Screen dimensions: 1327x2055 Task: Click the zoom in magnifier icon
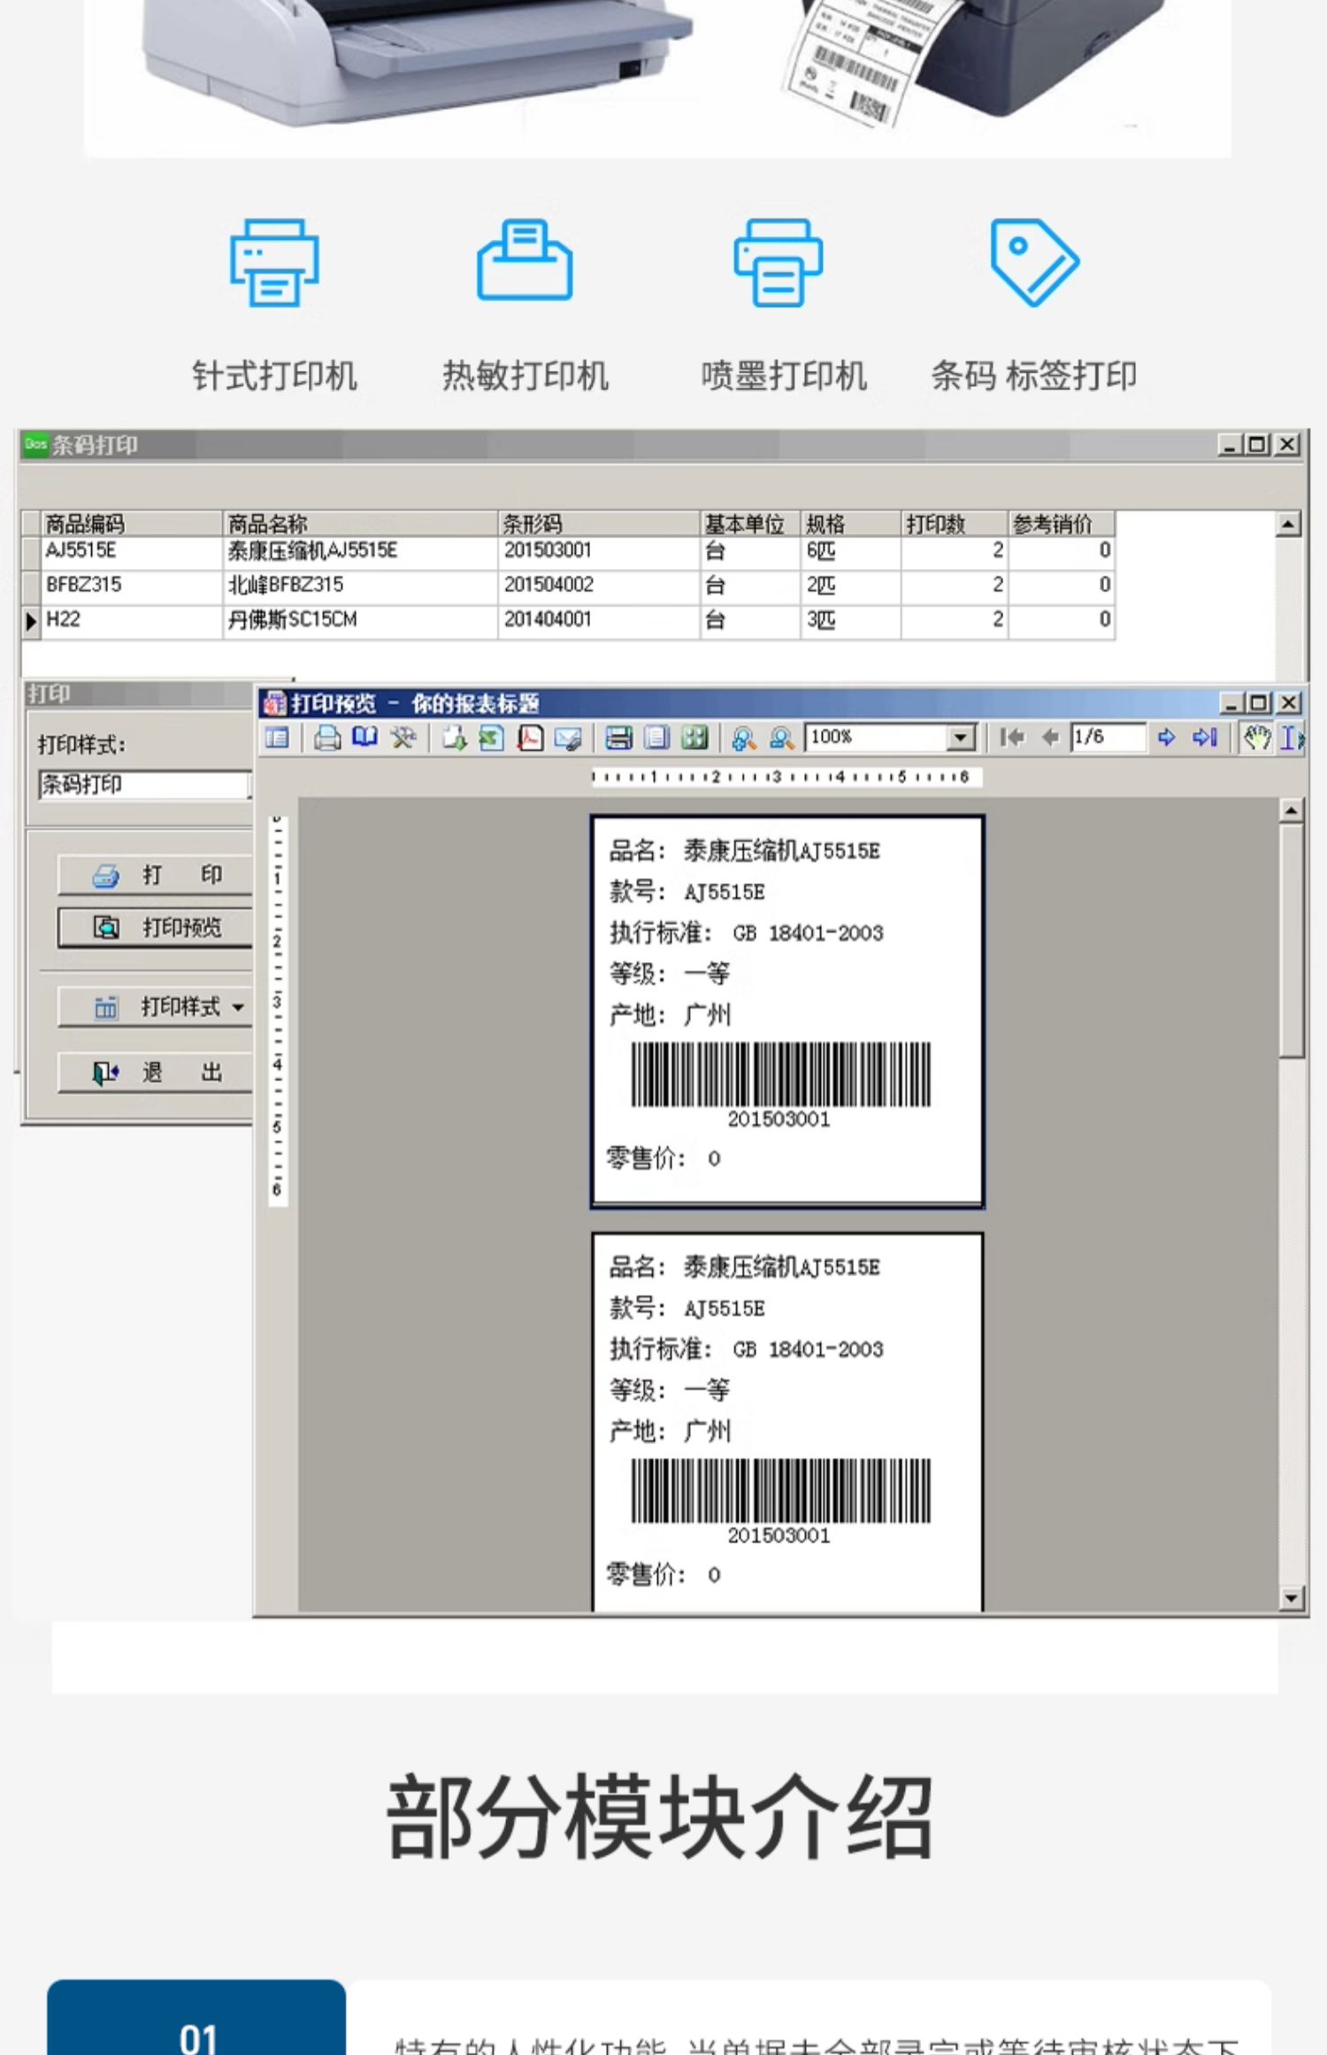[x=744, y=737]
